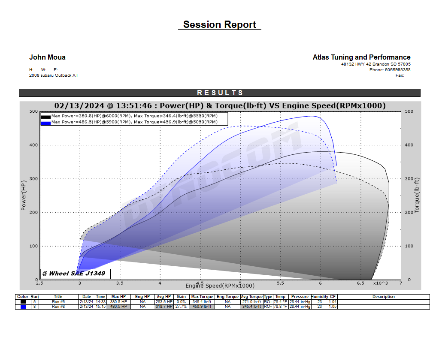This screenshot has height=337, width=439.
Task: Click the chart title with date 02/13/2024
Action: 219,105
